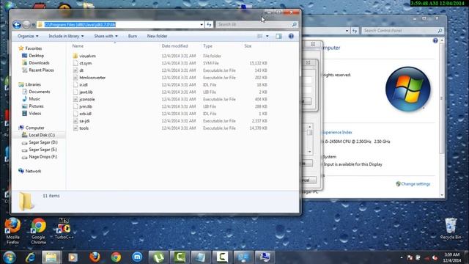Image resolution: width=469 pixels, height=264 pixels.
Task: Toggle the preview pane icon
Action: tap(278, 36)
